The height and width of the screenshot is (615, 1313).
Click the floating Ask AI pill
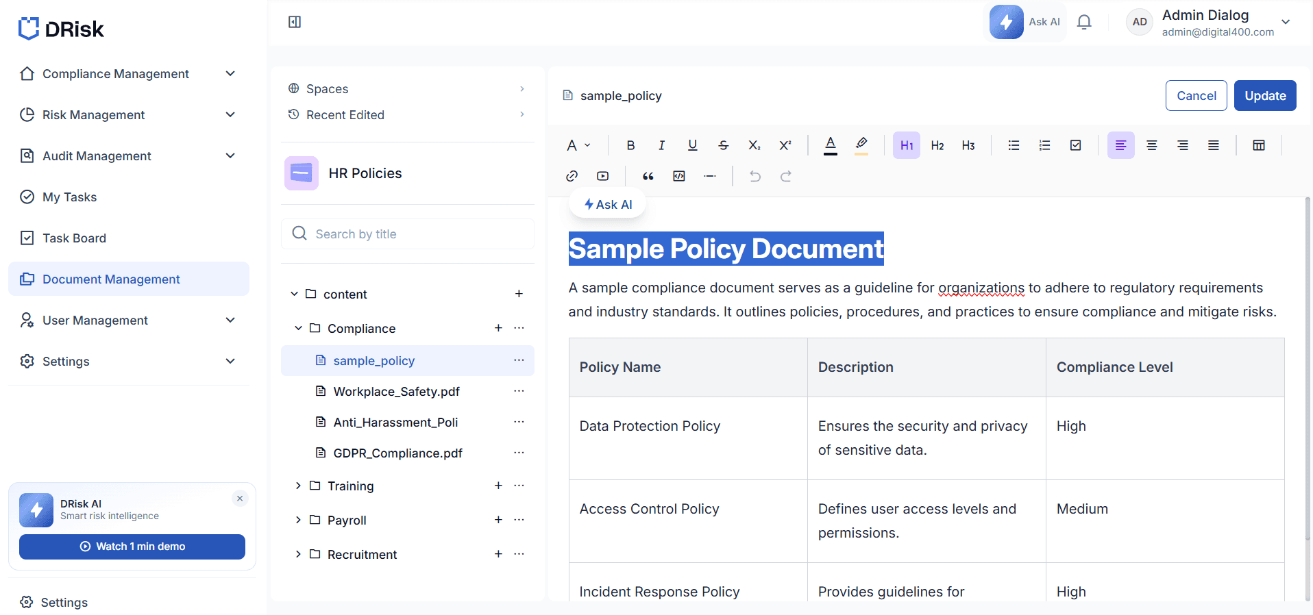click(608, 204)
